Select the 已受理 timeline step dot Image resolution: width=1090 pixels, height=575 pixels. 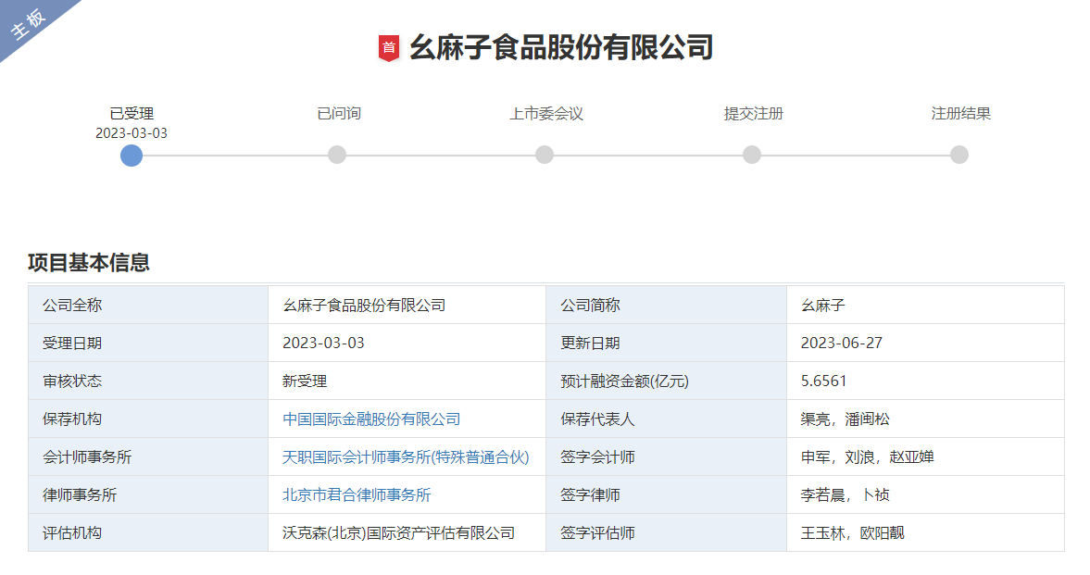point(132,155)
